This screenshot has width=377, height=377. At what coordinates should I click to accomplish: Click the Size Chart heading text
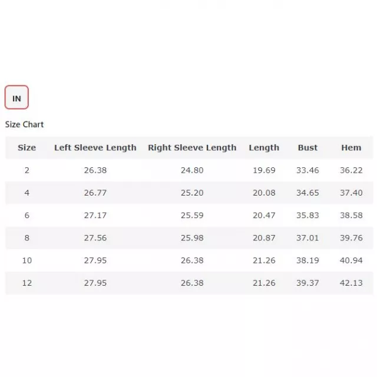point(24,124)
